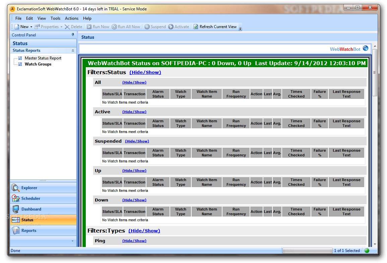Open the View menu
Screen dimensions: 387x263
42,18
